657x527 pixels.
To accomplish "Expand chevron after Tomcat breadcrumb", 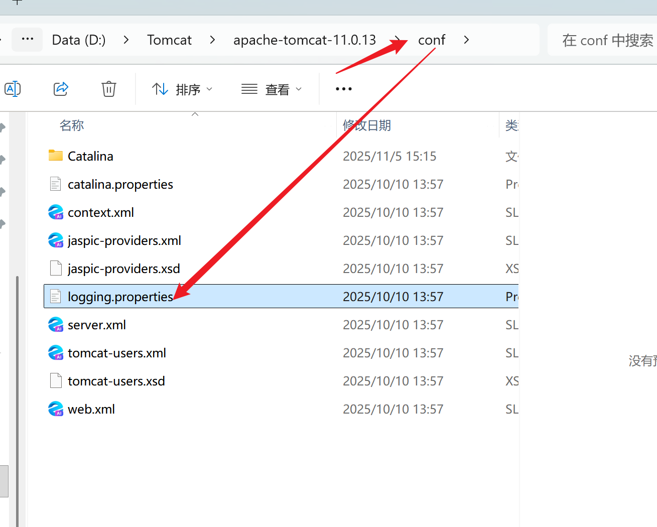I will (212, 40).
